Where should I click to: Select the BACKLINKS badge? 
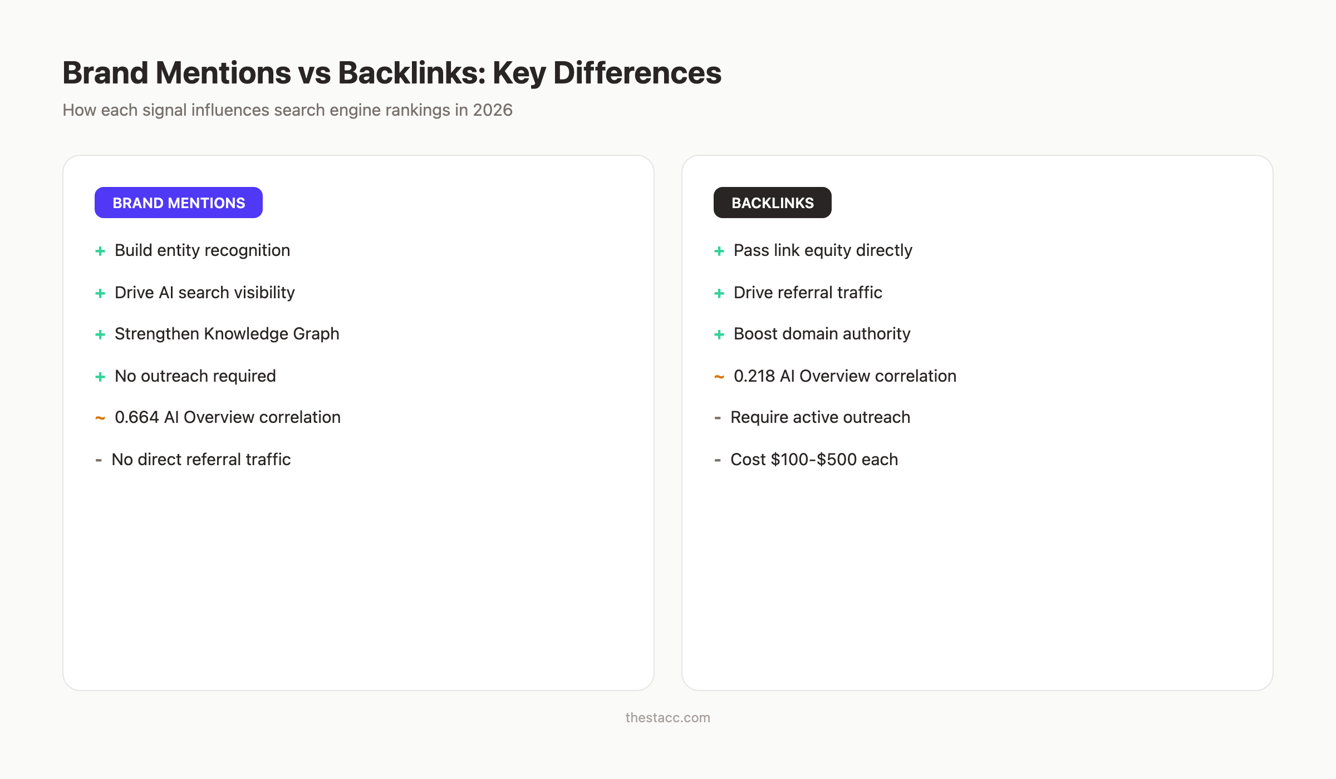click(773, 203)
